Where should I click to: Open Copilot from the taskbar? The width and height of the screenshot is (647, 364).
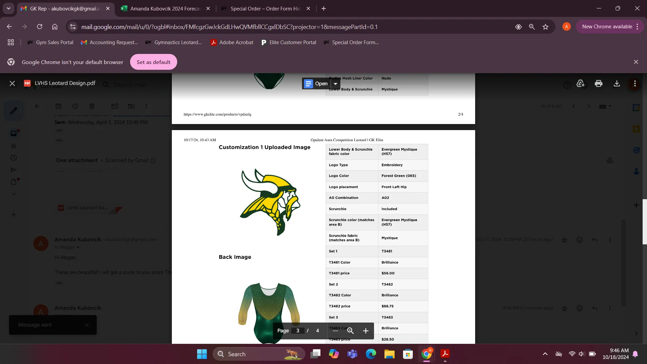pyautogui.click(x=334, y=354)
